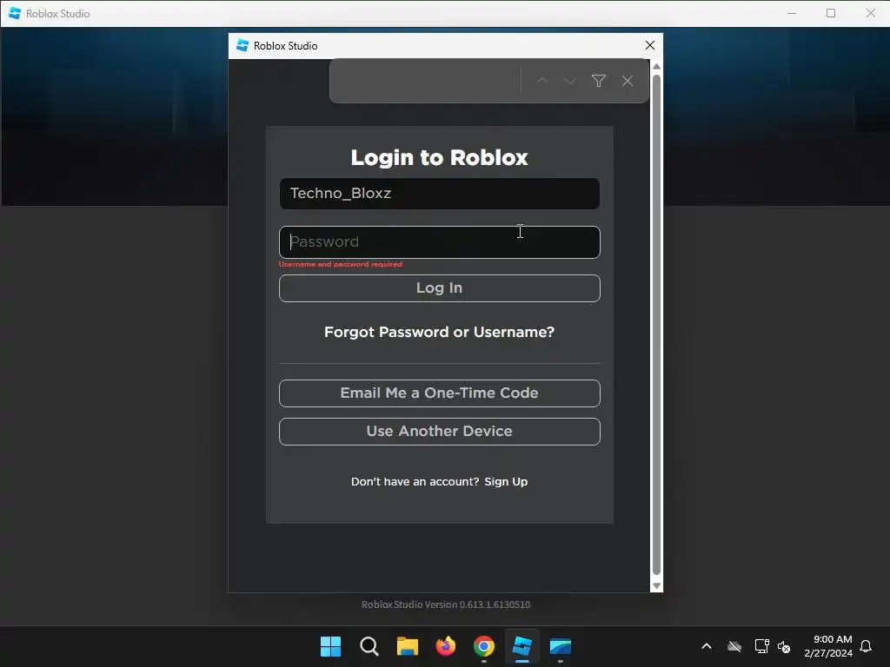Close the find bar with X
The height and width of the screenshot is (667, 890).
[x=628, y=81]
